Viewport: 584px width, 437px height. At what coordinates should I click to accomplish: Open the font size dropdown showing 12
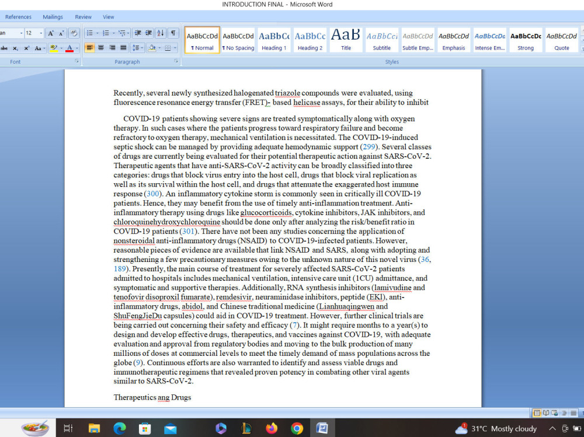click(41, 33)
